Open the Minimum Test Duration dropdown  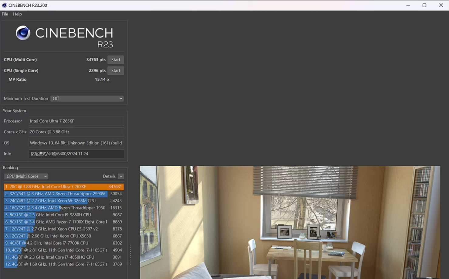pos(87,98)
